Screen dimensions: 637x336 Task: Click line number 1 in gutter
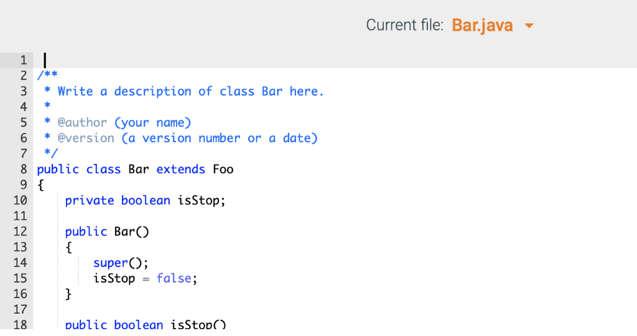click(24, 60)
